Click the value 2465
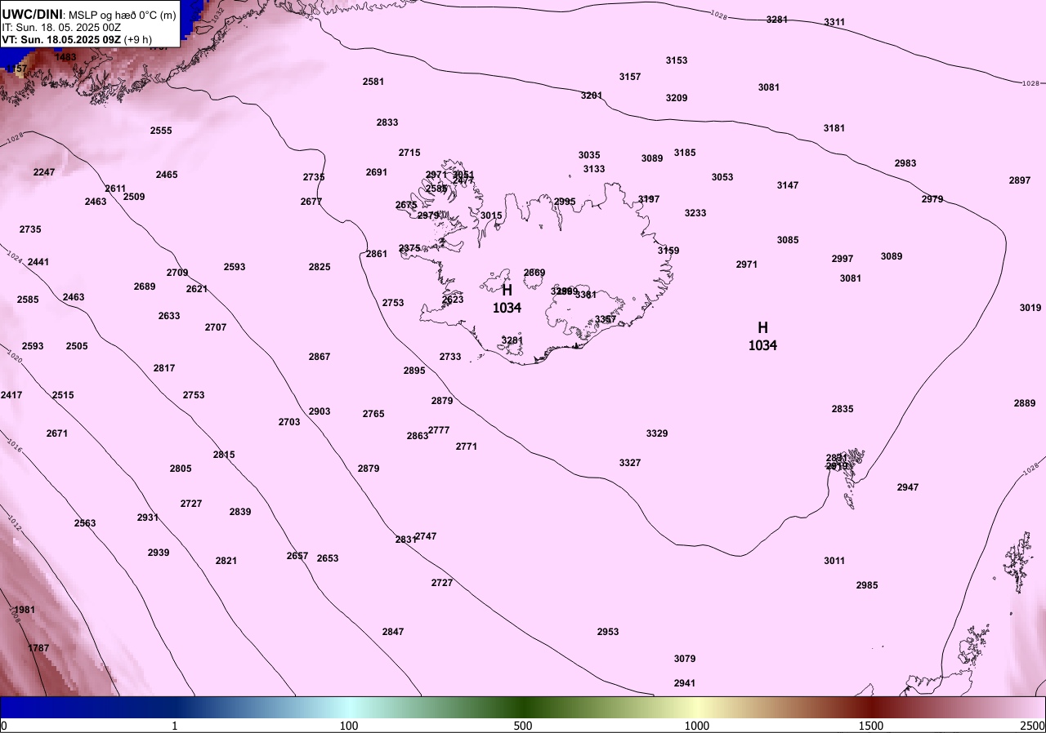The width and height of the screenshot is (1046, 733). pos(167,175)
